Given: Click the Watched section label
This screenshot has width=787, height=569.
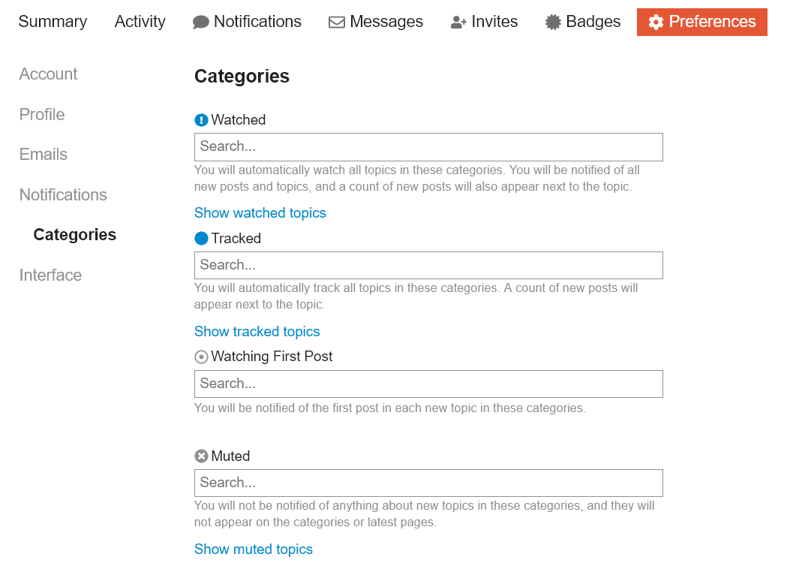Looking at the screenshot, I should [239, 120].
